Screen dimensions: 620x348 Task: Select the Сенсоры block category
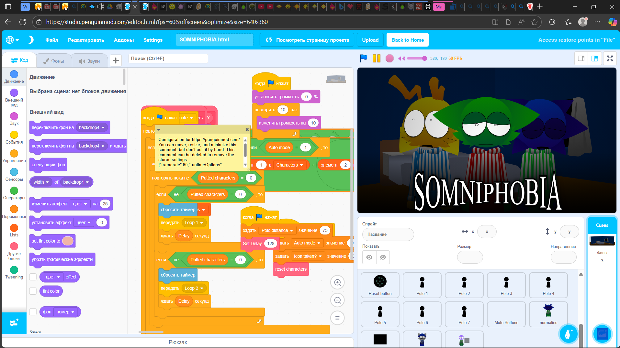point(14,174)
